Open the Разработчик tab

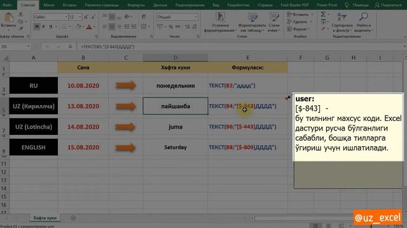238,5
